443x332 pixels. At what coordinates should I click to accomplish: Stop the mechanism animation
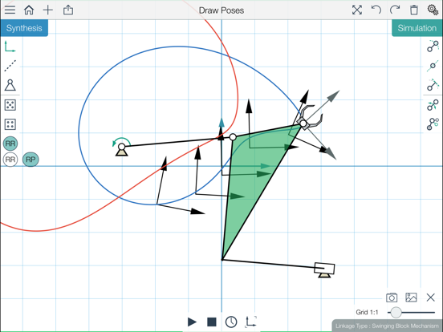pos(212,322)
